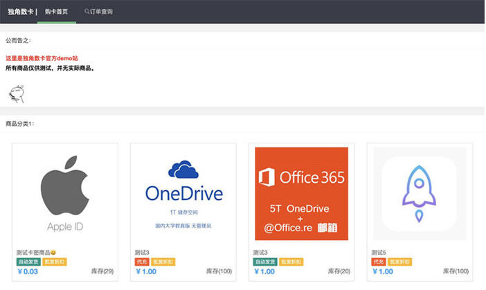Switch to the 购卡首页 tab
The width and height of the screenshot is (486, 290).
(57, 12)
